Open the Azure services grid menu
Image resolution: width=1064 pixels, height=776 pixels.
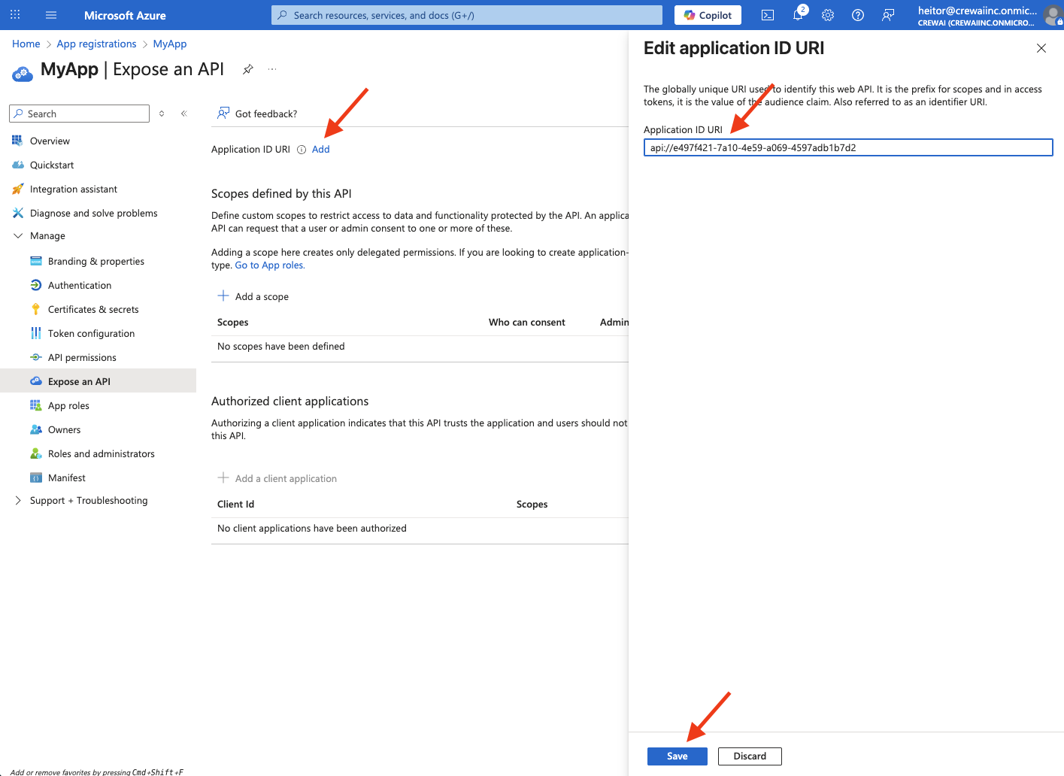14,14
